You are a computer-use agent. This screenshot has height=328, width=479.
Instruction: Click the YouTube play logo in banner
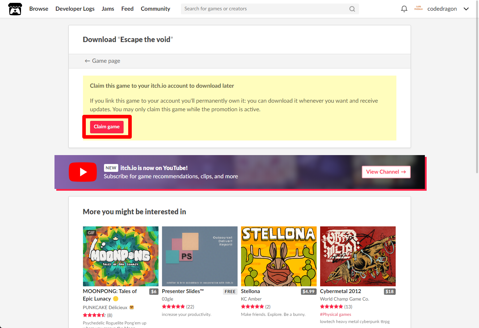pyautogui.click(x=83, y=172)
